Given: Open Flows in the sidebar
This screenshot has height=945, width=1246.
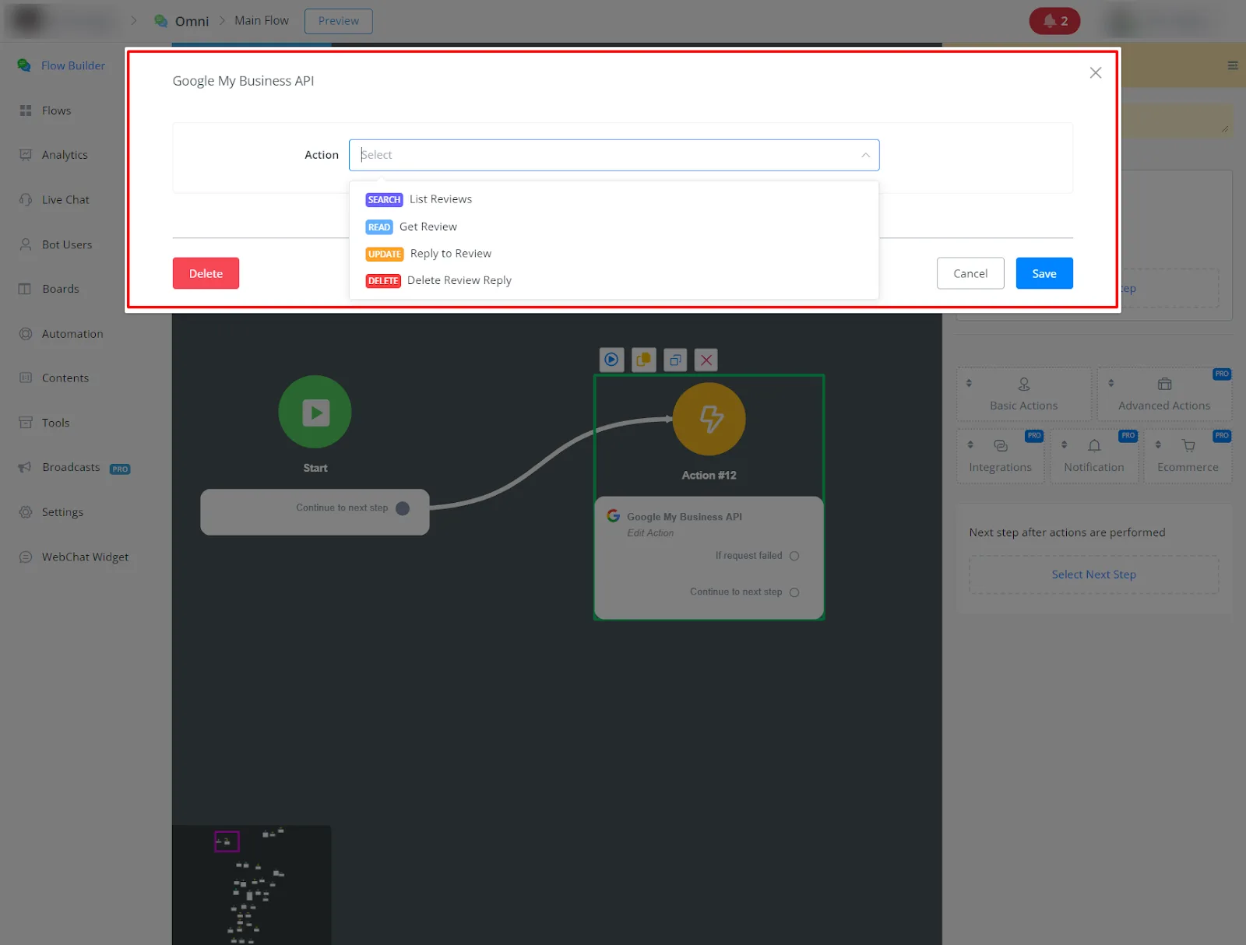Looking at the screenshot, I should (x=57, y=111).
